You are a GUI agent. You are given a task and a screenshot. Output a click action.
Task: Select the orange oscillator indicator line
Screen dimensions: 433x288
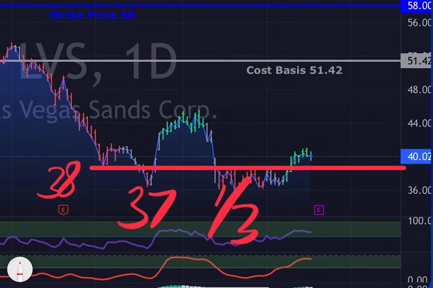[155, 268]
